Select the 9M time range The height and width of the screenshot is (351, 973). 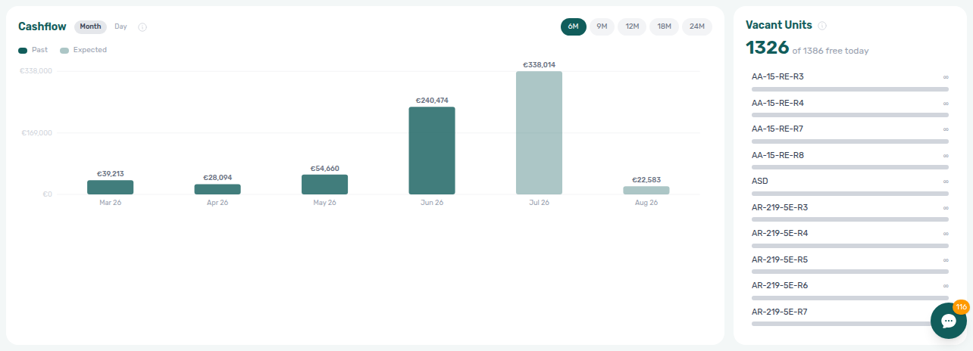coord(602,26)
